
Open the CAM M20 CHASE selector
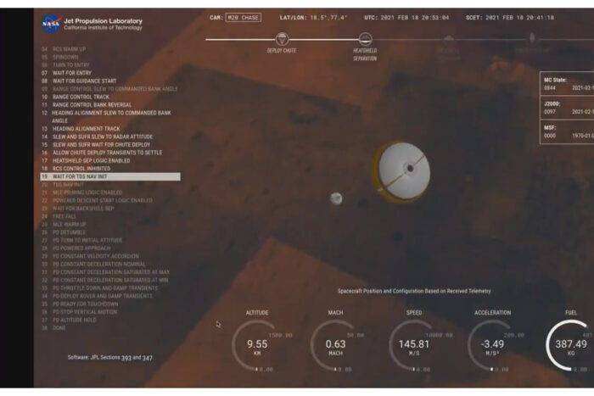click(x=243, y=17)
